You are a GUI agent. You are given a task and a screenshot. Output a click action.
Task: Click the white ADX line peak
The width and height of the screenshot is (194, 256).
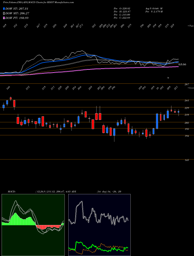(x=81, y=202)
